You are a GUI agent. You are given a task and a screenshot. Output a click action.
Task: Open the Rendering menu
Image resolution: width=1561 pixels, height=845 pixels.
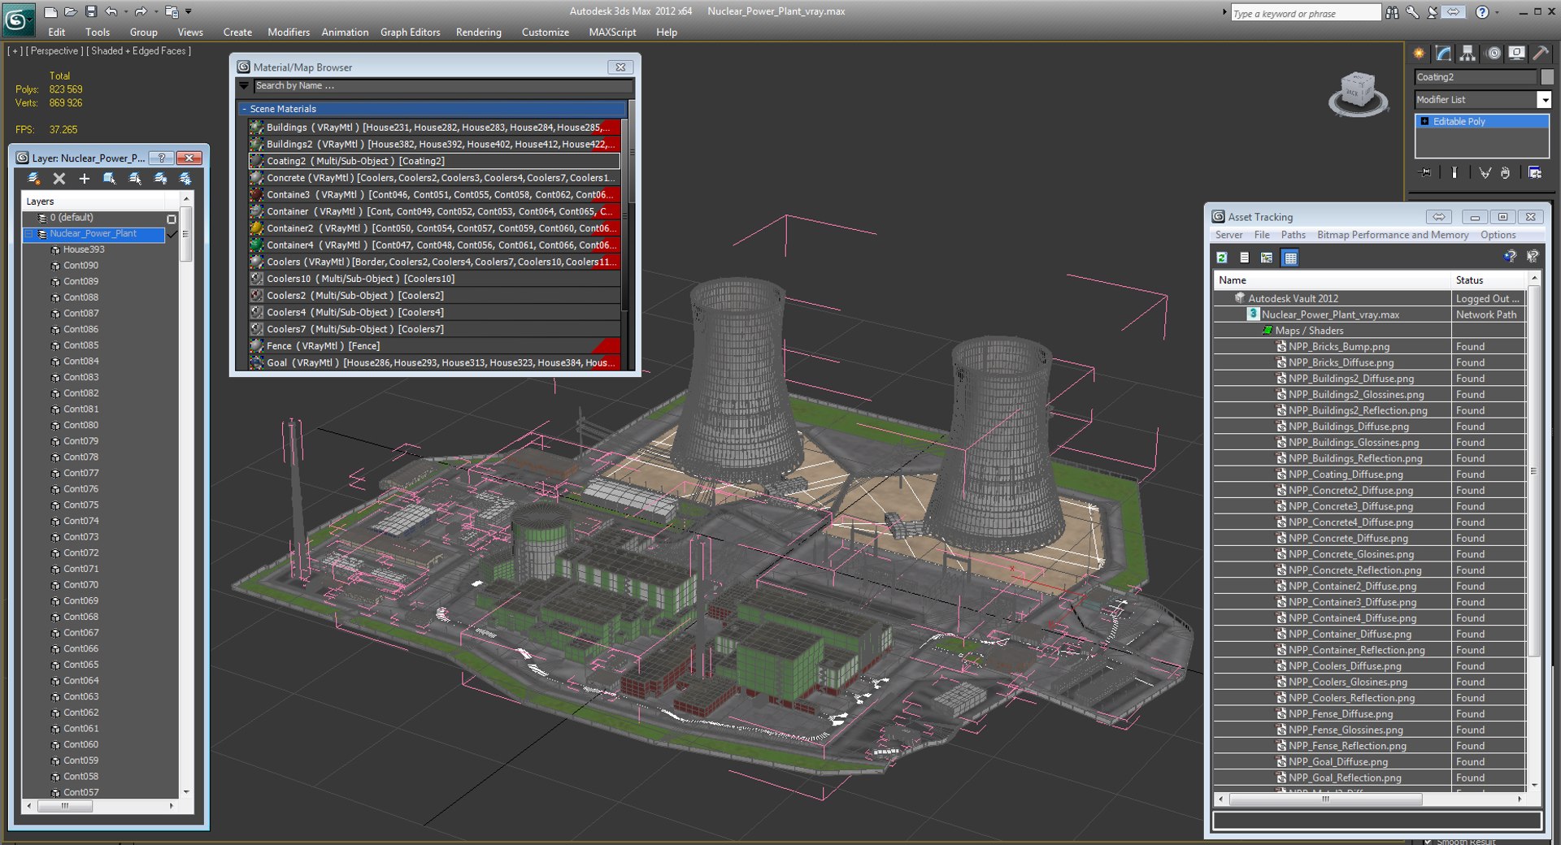tap(479, 32)
